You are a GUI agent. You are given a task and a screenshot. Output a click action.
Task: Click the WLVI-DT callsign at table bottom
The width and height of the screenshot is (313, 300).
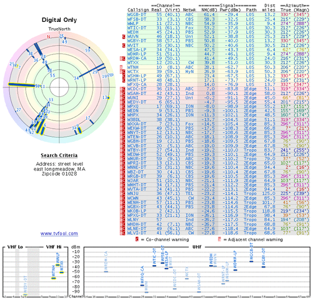coord(137,232)
